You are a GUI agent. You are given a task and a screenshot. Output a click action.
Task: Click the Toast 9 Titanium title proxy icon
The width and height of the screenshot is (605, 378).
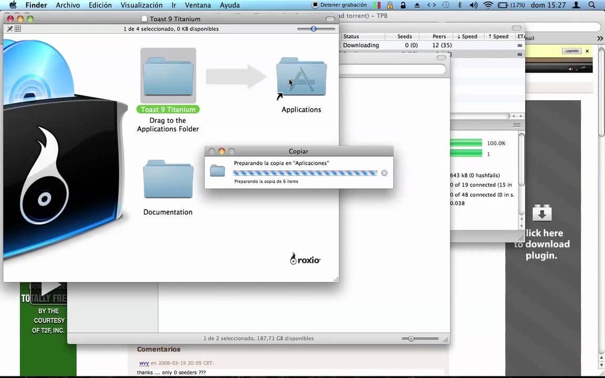point(144,19)
